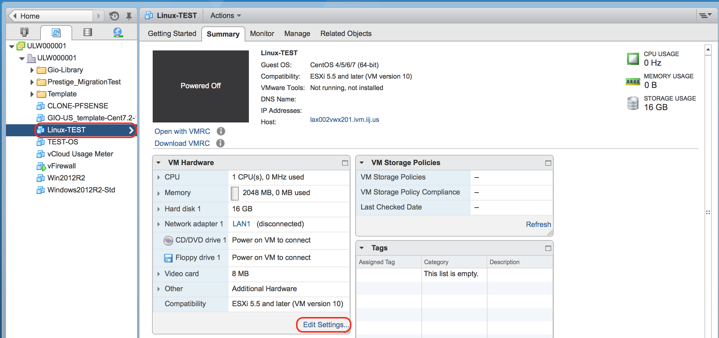The height and width of the screenshot is (338, 719).
Task: Click the info icon beside Download VMRC
Action: [x=220, y=143]
